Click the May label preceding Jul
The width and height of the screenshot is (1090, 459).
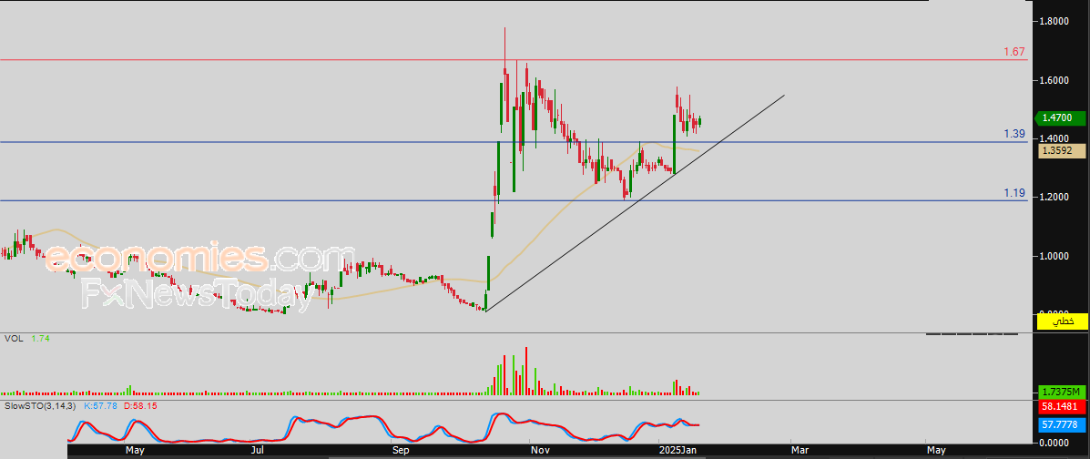(135, 451)
